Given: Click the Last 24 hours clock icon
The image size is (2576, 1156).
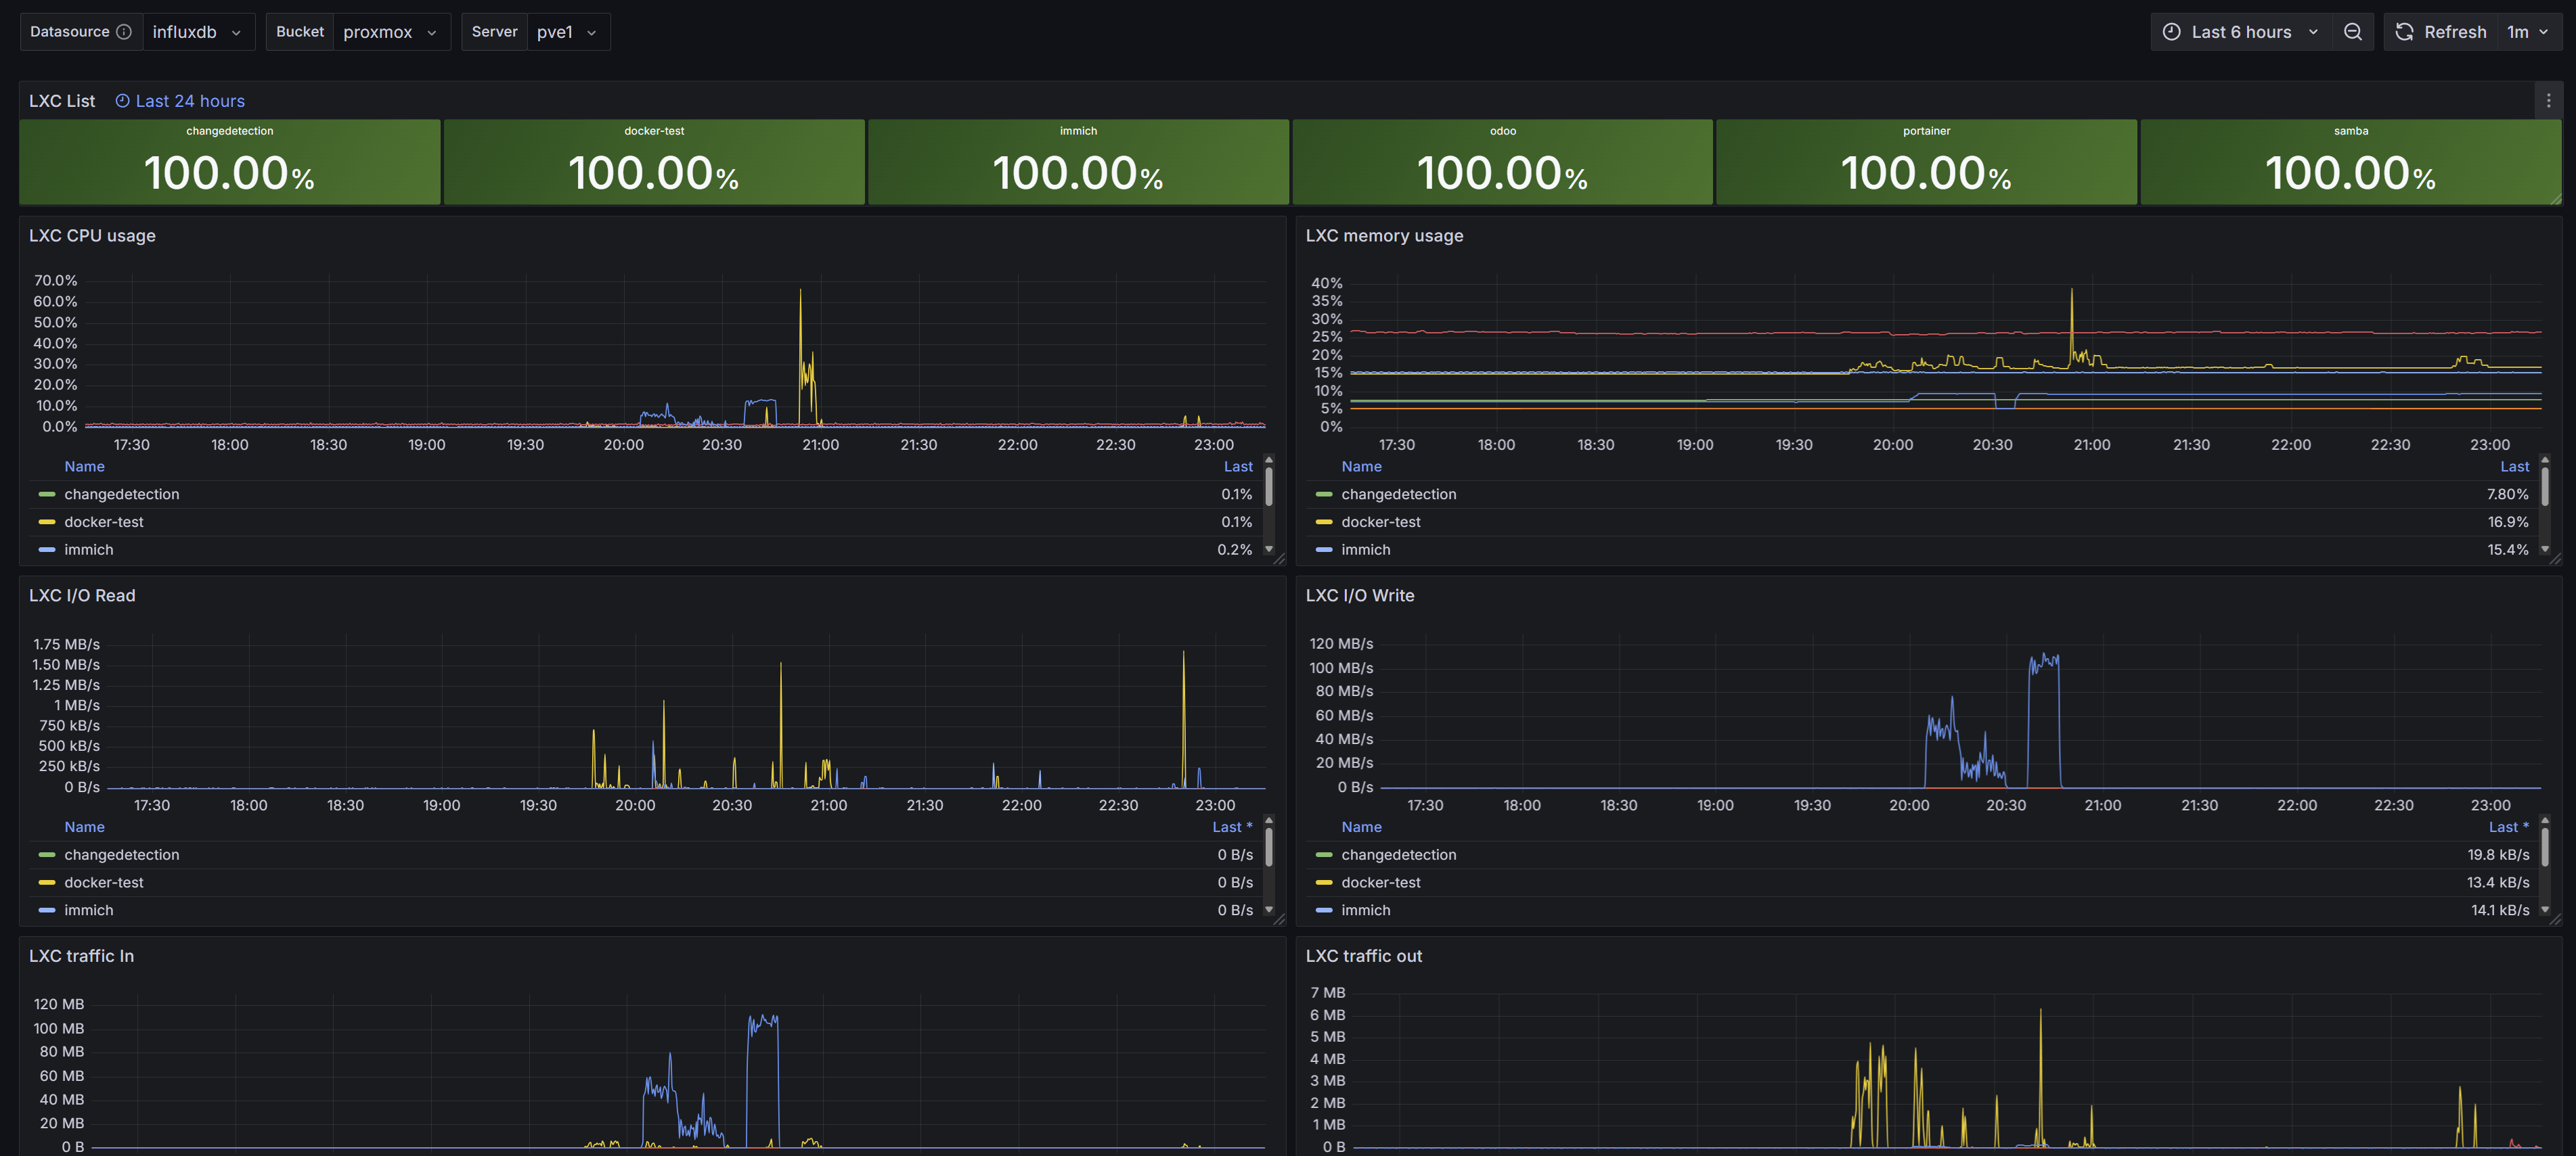Looking at the screenshot, I should tap(122, 101).
